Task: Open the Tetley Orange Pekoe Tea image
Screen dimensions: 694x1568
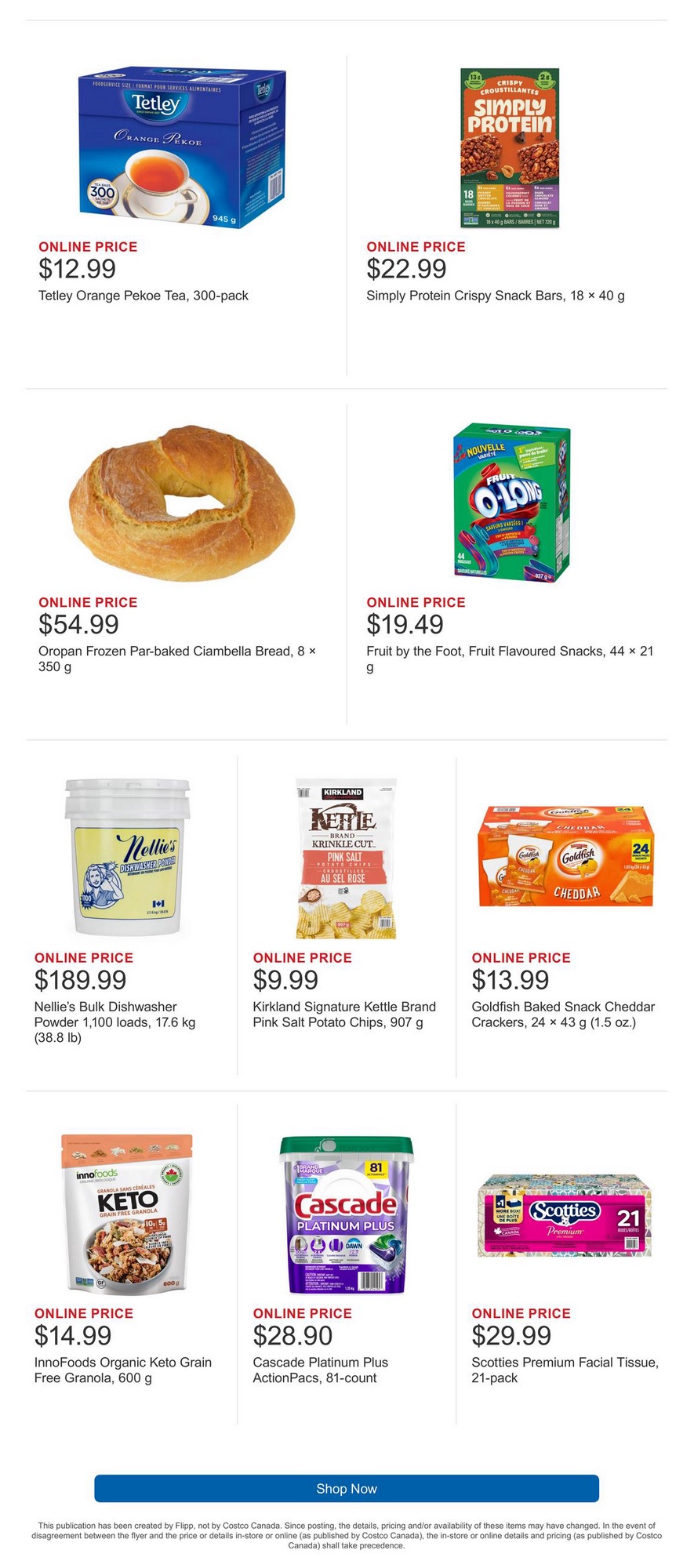Action: coord(181,147)
